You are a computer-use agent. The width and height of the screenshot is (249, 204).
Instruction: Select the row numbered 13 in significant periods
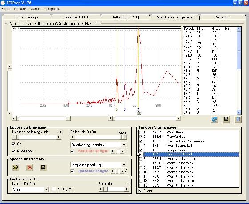pyautogui.click(x=189, y=185)
